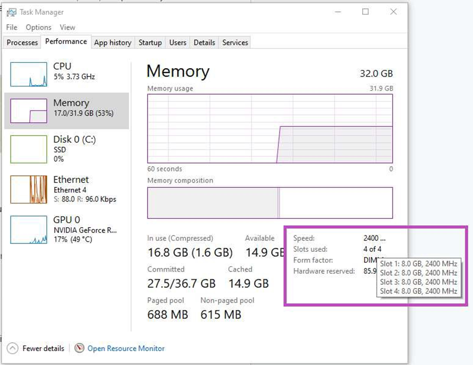
Task: Open the File menu
Action: 12,27
